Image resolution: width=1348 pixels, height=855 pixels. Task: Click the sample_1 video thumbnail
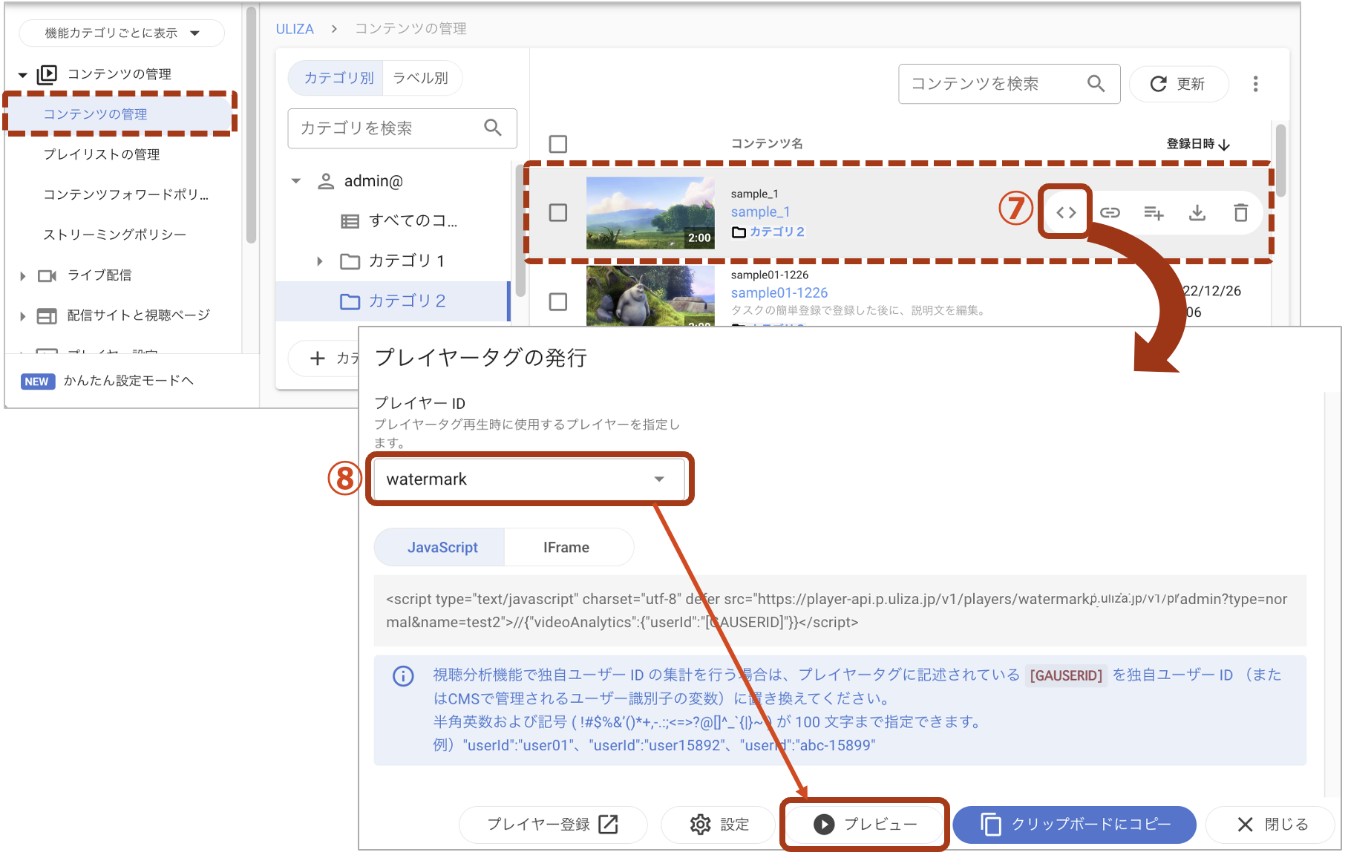650,213
